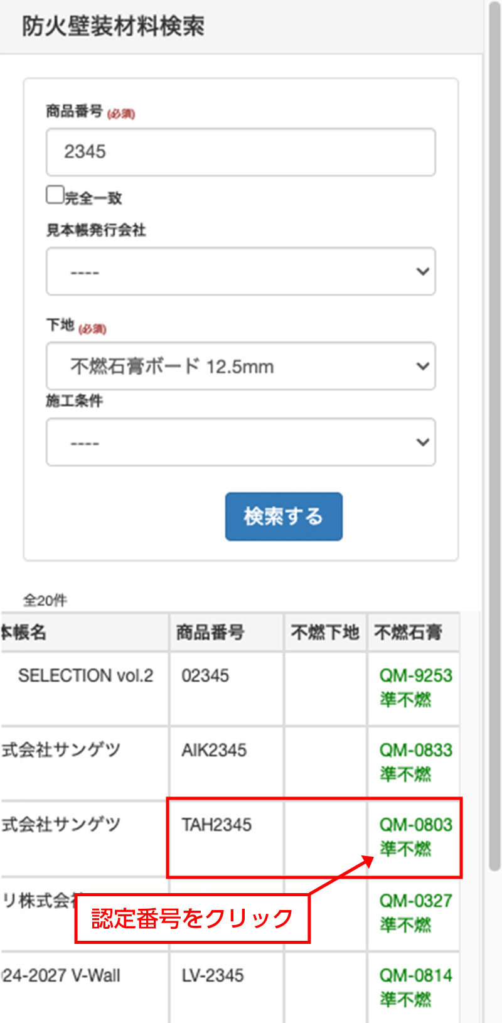Click the 商品番号 input field containing 2345
502x1023 pixels.
click(240, 152)
